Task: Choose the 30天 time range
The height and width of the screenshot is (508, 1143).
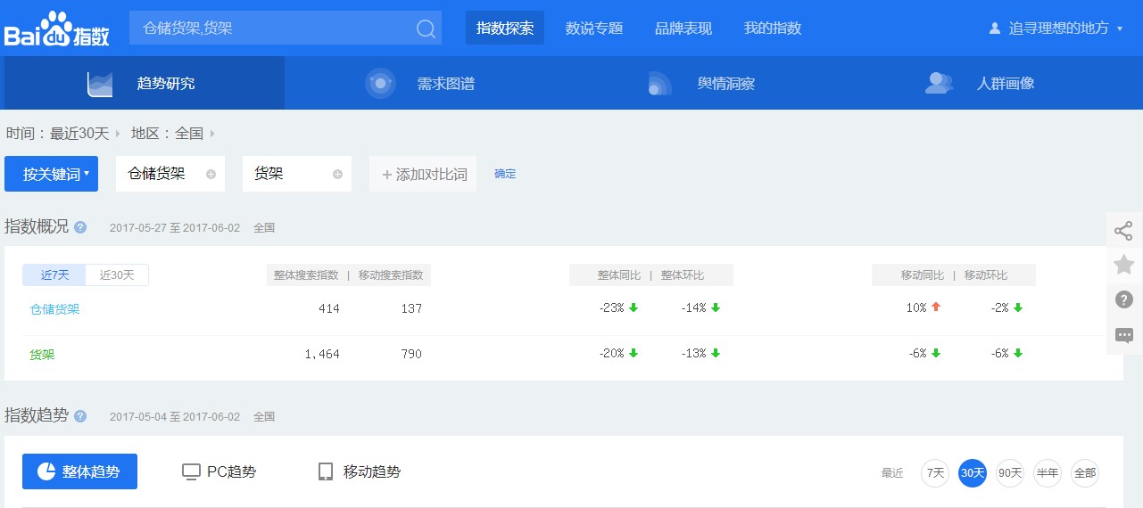Action: [973, 473]
